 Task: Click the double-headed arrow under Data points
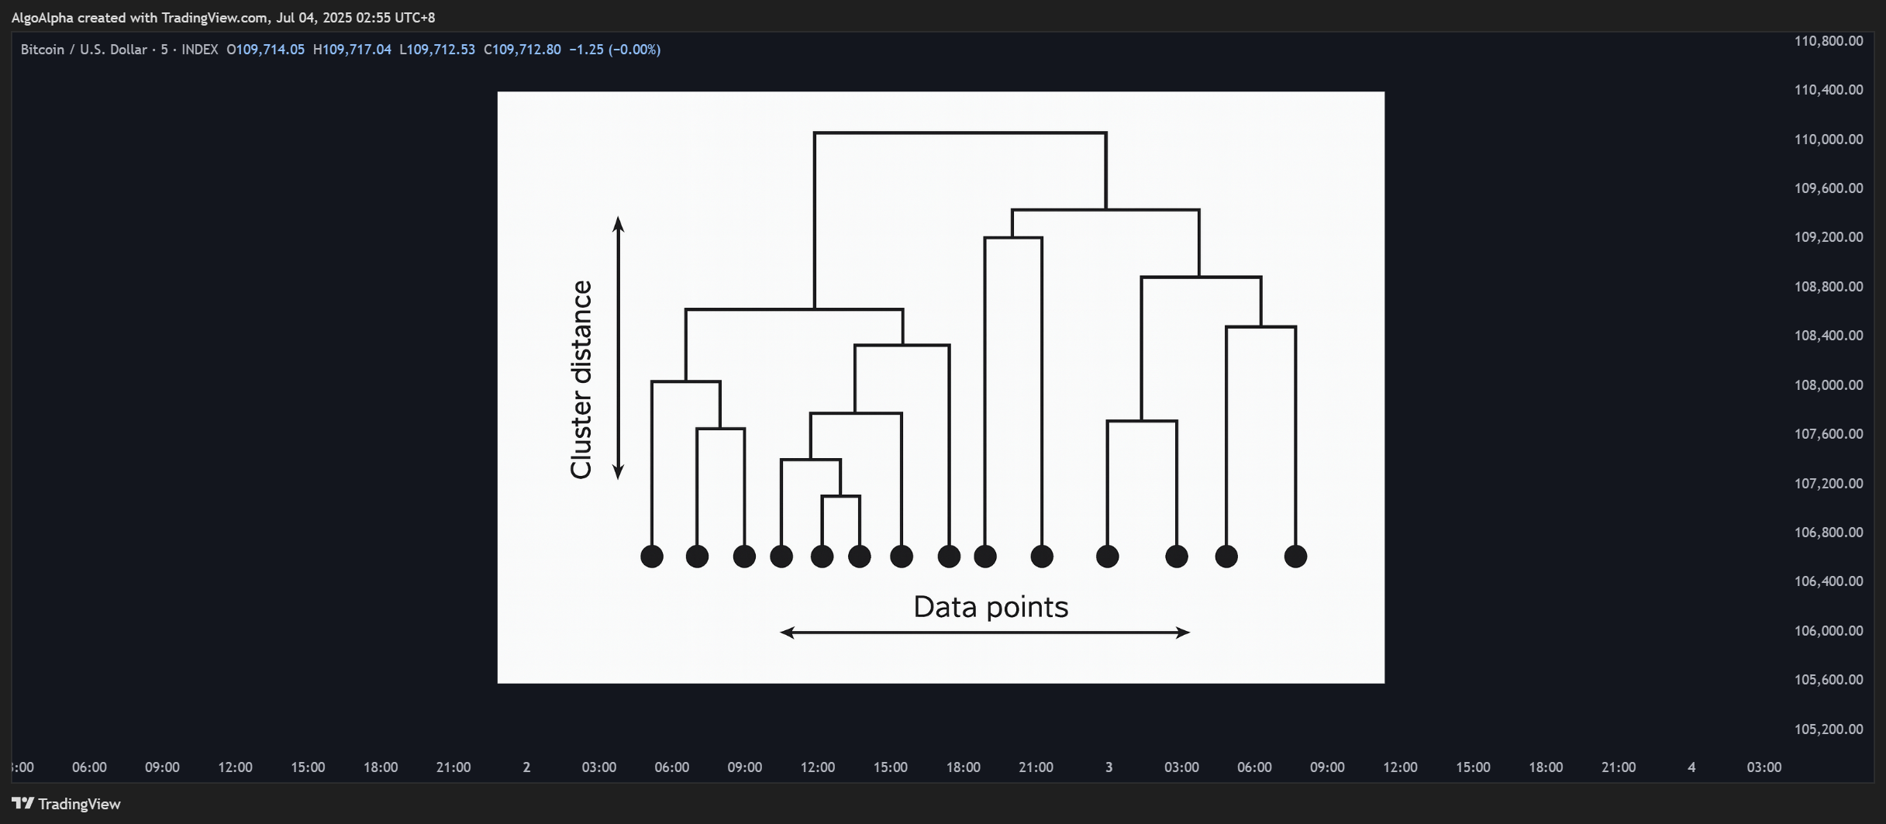click(984, 633)
